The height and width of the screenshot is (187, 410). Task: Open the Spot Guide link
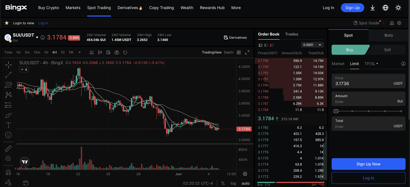tap(367, 23)
